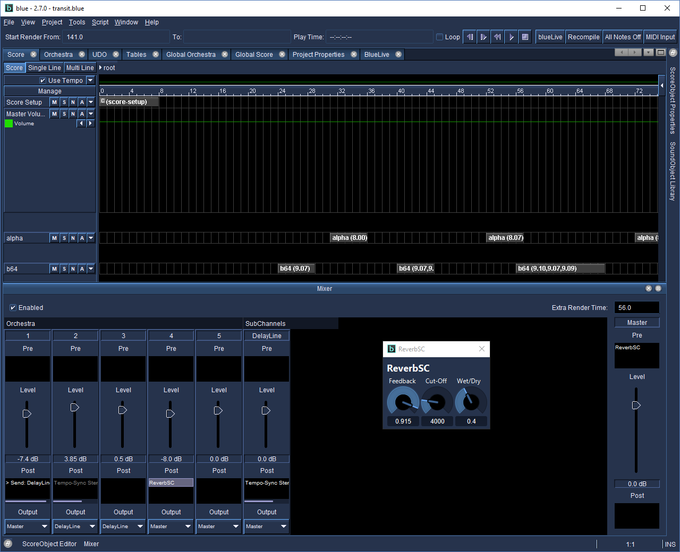Enable the Loop checkbox
The width and height of the screenshot is (680, 552).
tap(439, 37)
